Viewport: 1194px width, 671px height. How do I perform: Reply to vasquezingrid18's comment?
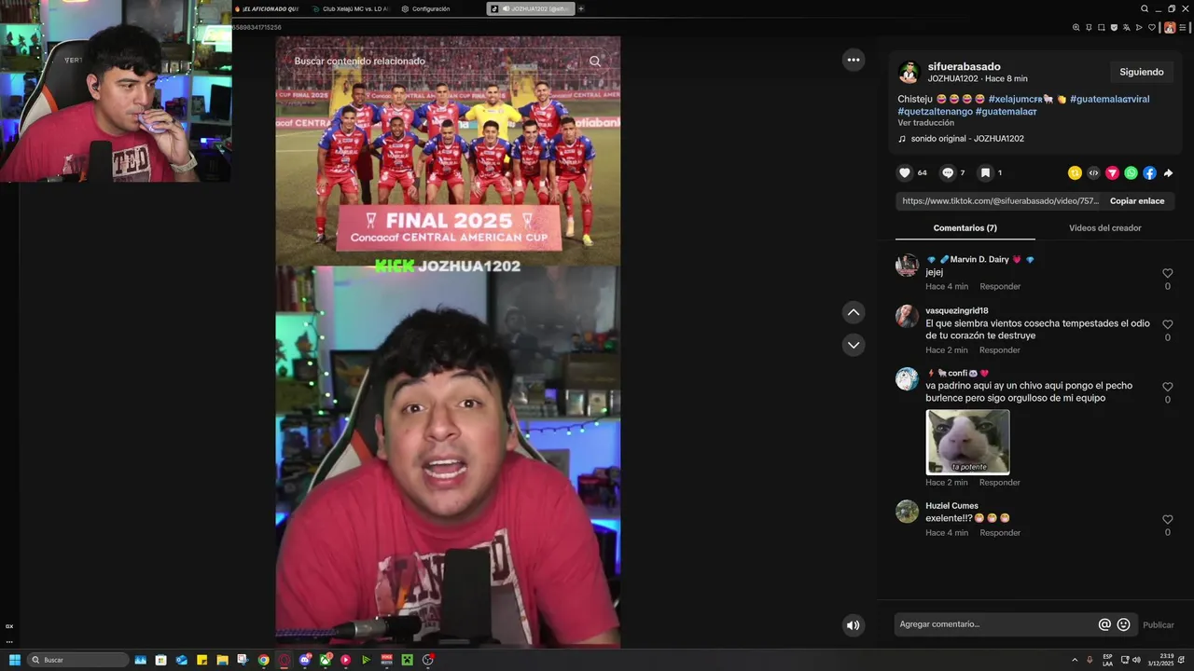point(1000,350)
